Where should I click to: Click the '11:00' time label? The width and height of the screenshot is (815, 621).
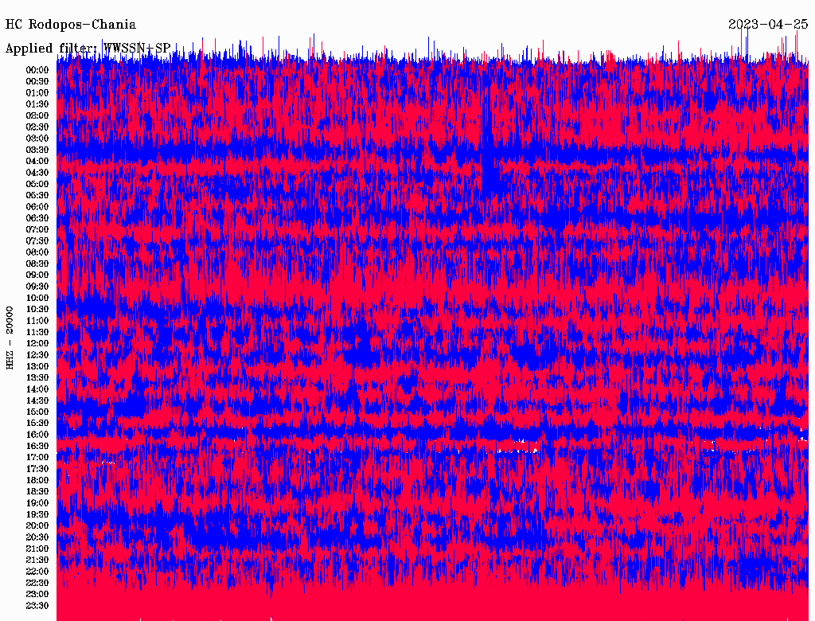pos(37,320)
